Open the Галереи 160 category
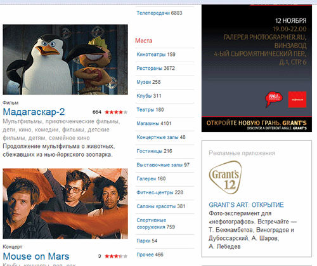Screen dimensions: 317x266 tap(151, 178)
